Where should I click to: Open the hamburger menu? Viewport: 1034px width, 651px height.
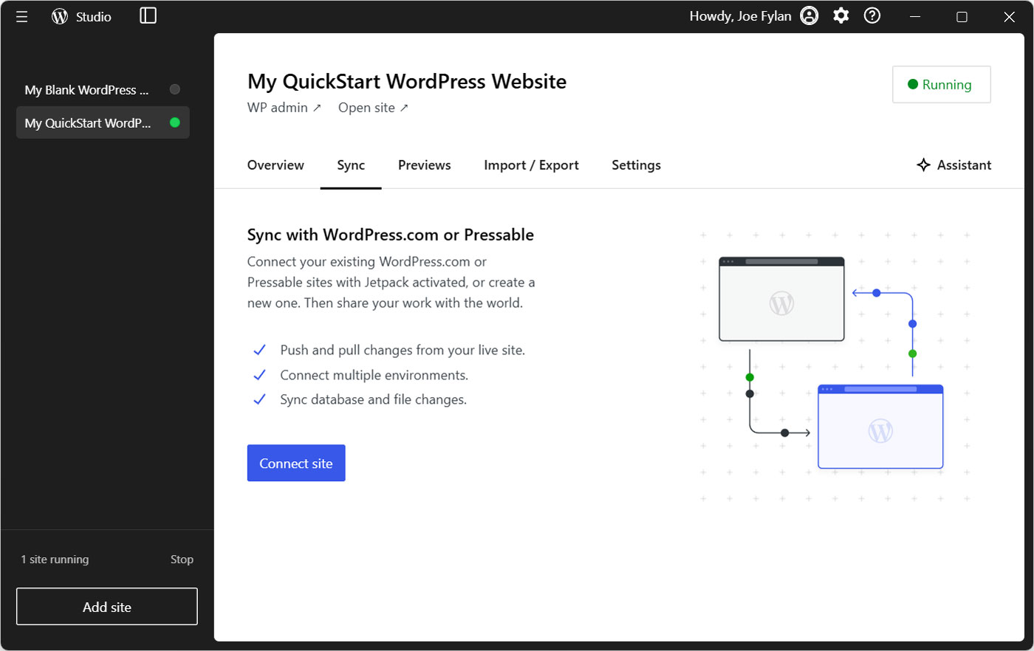(21, 16)
